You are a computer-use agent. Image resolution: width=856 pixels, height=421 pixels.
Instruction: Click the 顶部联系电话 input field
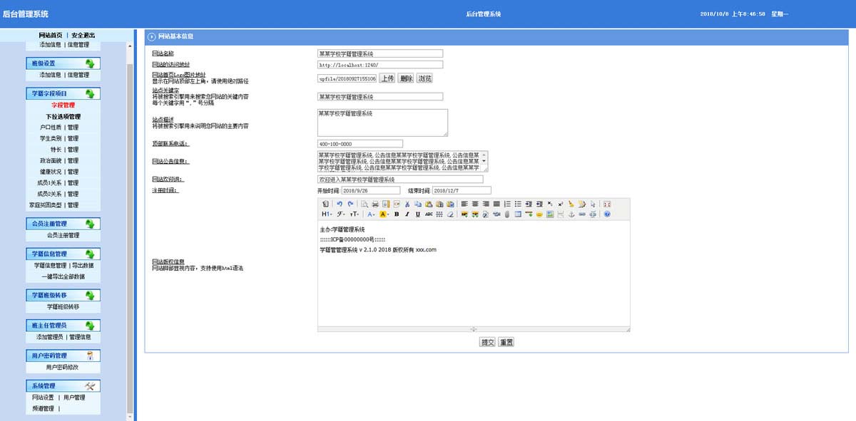click(360, 144)
